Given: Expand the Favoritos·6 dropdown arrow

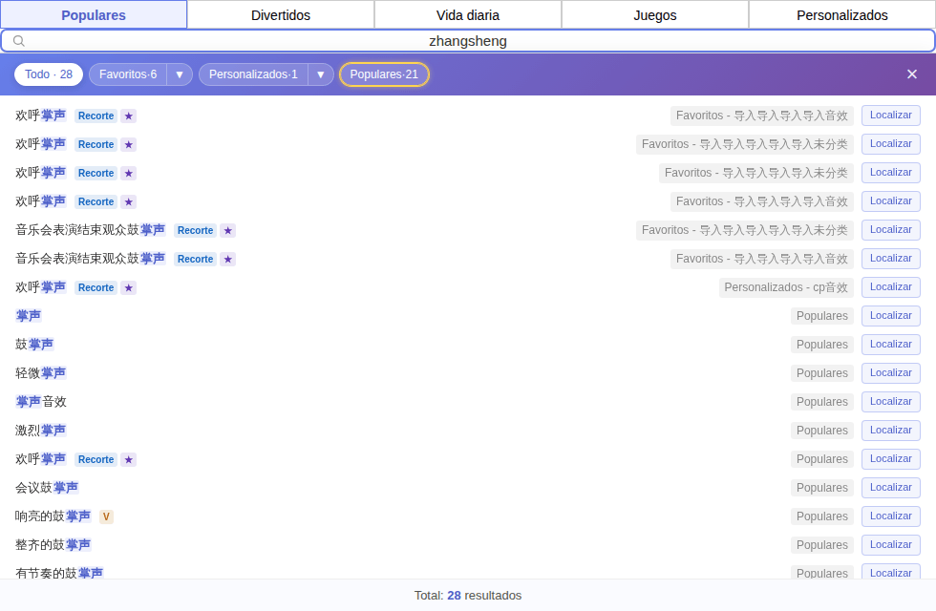Looking at the screenshot, I should 180,74.
